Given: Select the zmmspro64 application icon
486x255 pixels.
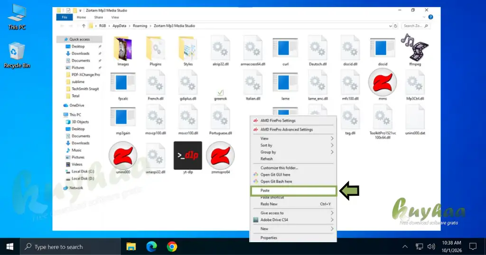Looking at the screenshot, I should (x=220, y=155).
